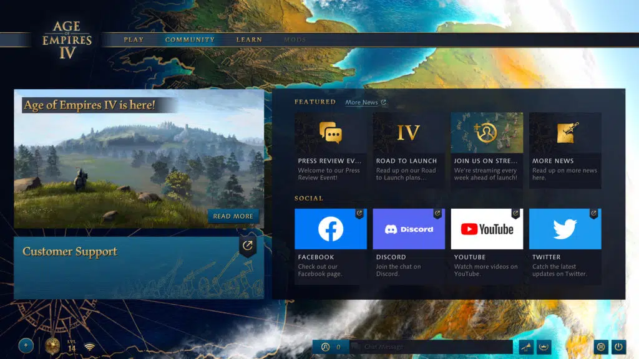Open the Play menu
Viewport: 639px width, 359px height.
[134, 40]
